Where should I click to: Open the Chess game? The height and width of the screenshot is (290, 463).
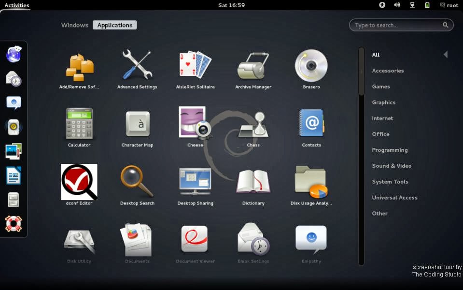point(253,128)
